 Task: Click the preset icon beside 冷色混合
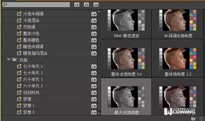[19, 20]
